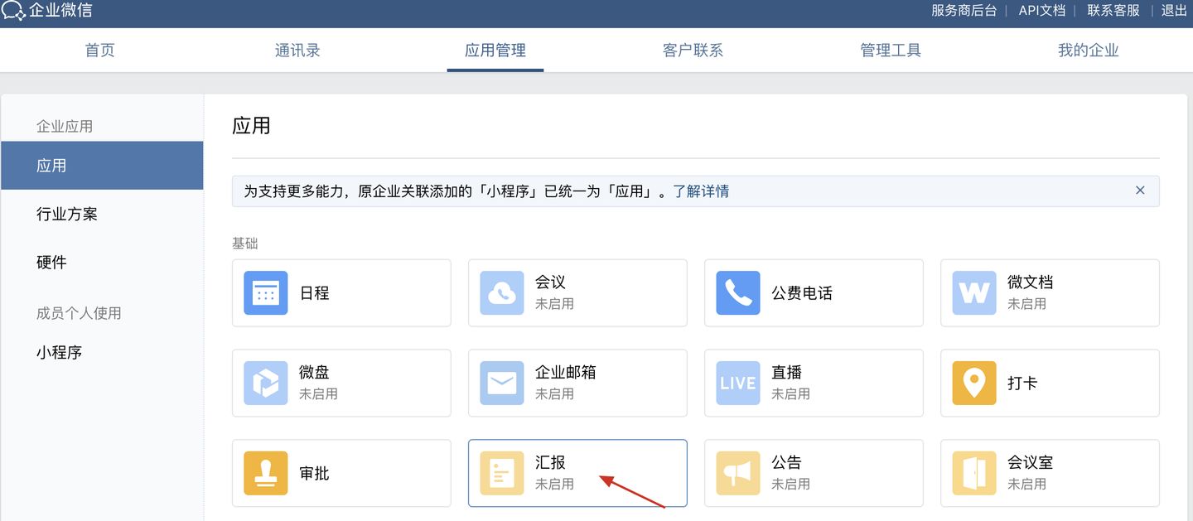Click the 公告 megaphone icon
The height and width of the screenshot is (521, 1193).
[738, 473]
